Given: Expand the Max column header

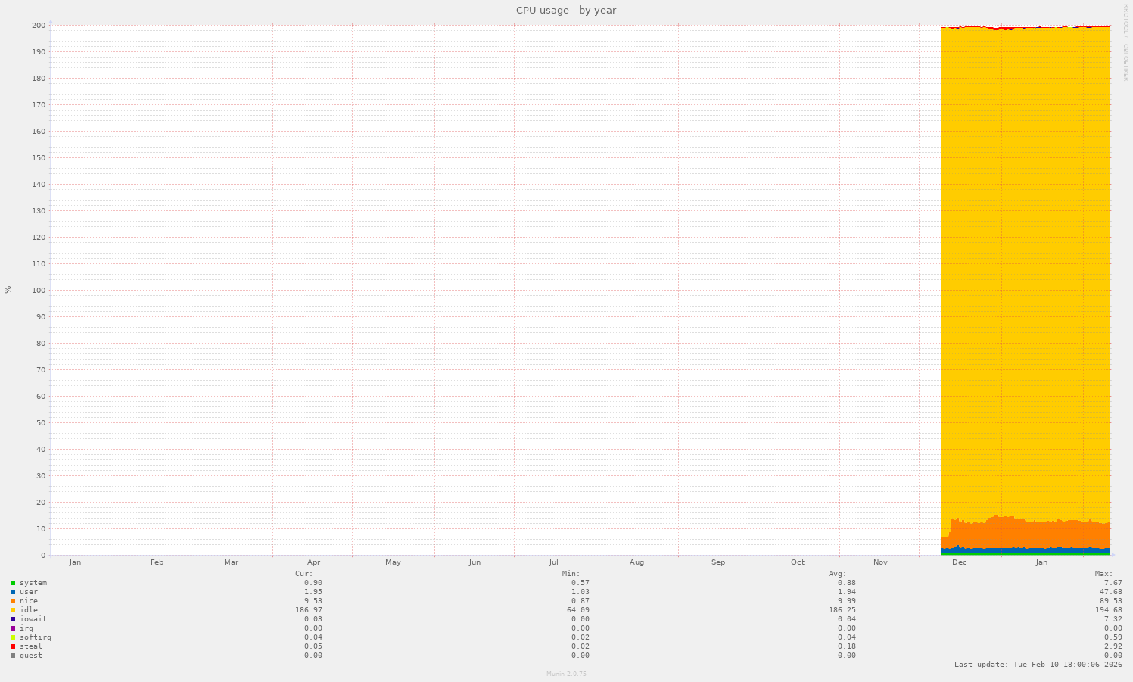Looking at the screenshot, I should (1103, 573).
